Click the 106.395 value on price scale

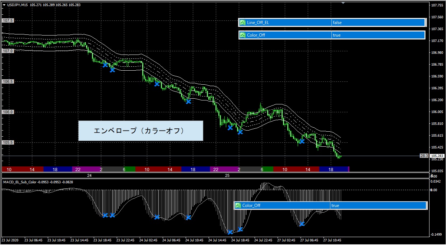point(437,88)
